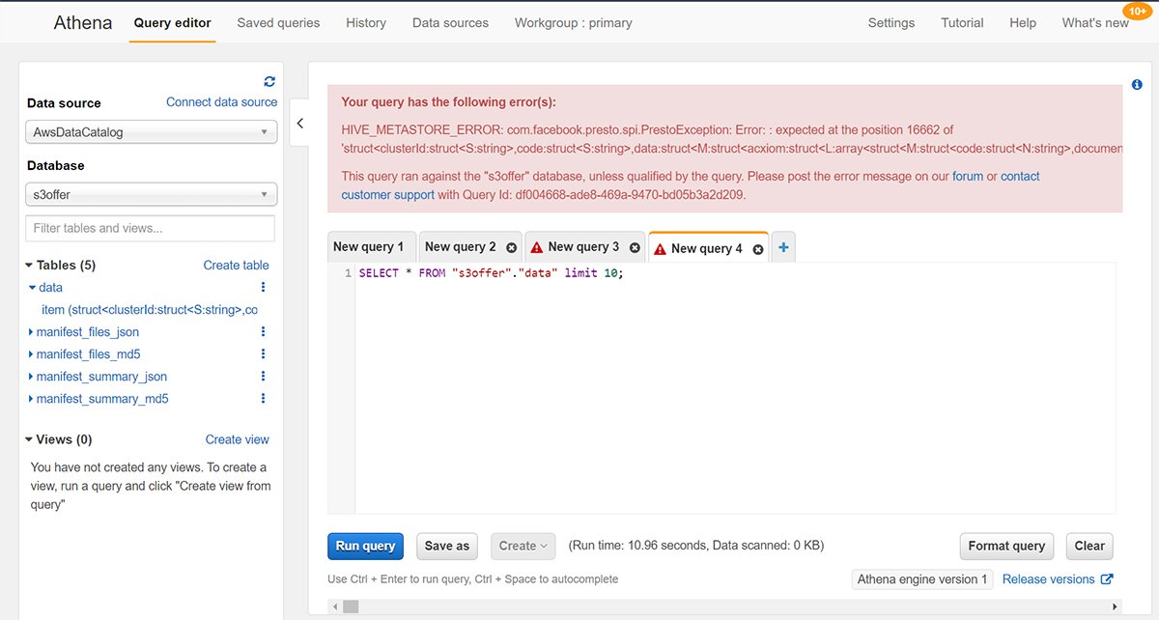Image resolution: width=1159 pixels, height=620 pixels.
Task: Click the Create table link
Action: [x=236, y=265]
